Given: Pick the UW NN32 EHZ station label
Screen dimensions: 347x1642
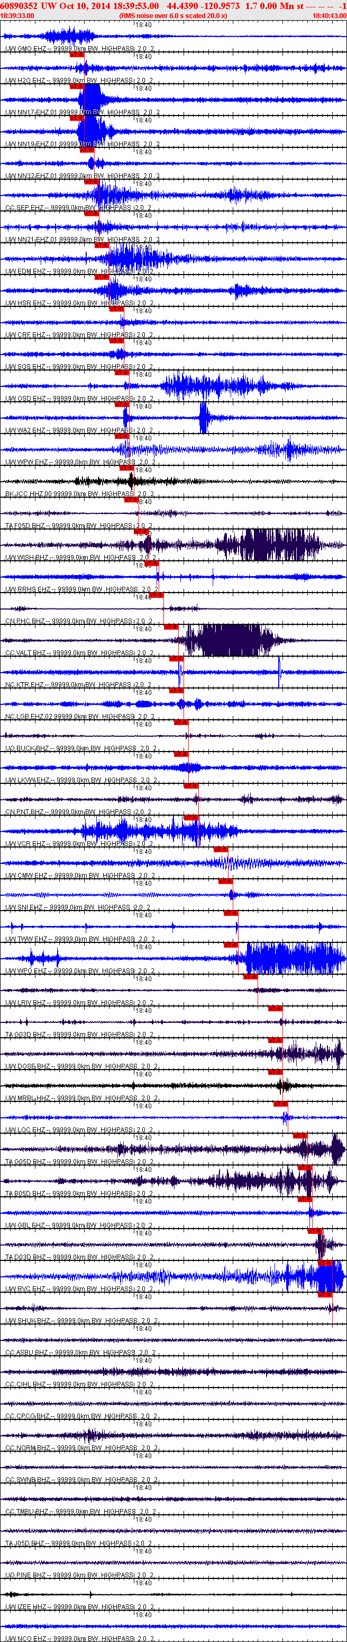Looking at the screenshot, I should [x=83, y=176].
